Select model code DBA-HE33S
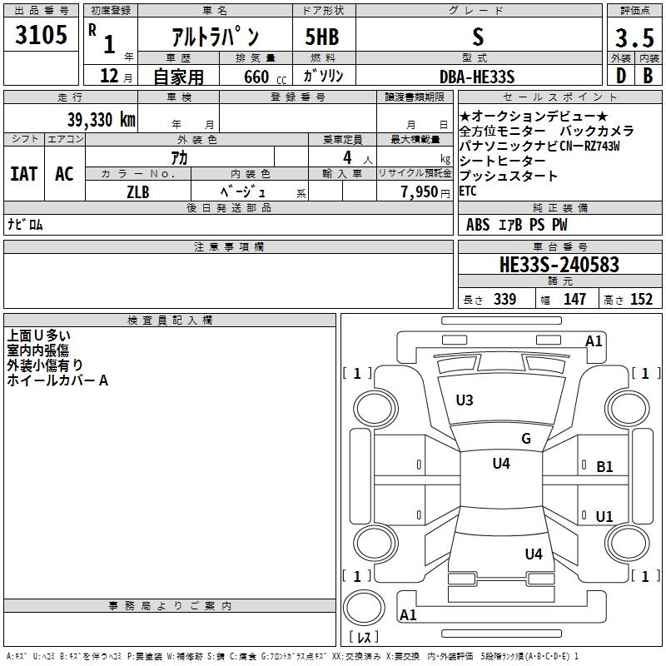This screenshot has height=666, width=666. click(477, 77)
